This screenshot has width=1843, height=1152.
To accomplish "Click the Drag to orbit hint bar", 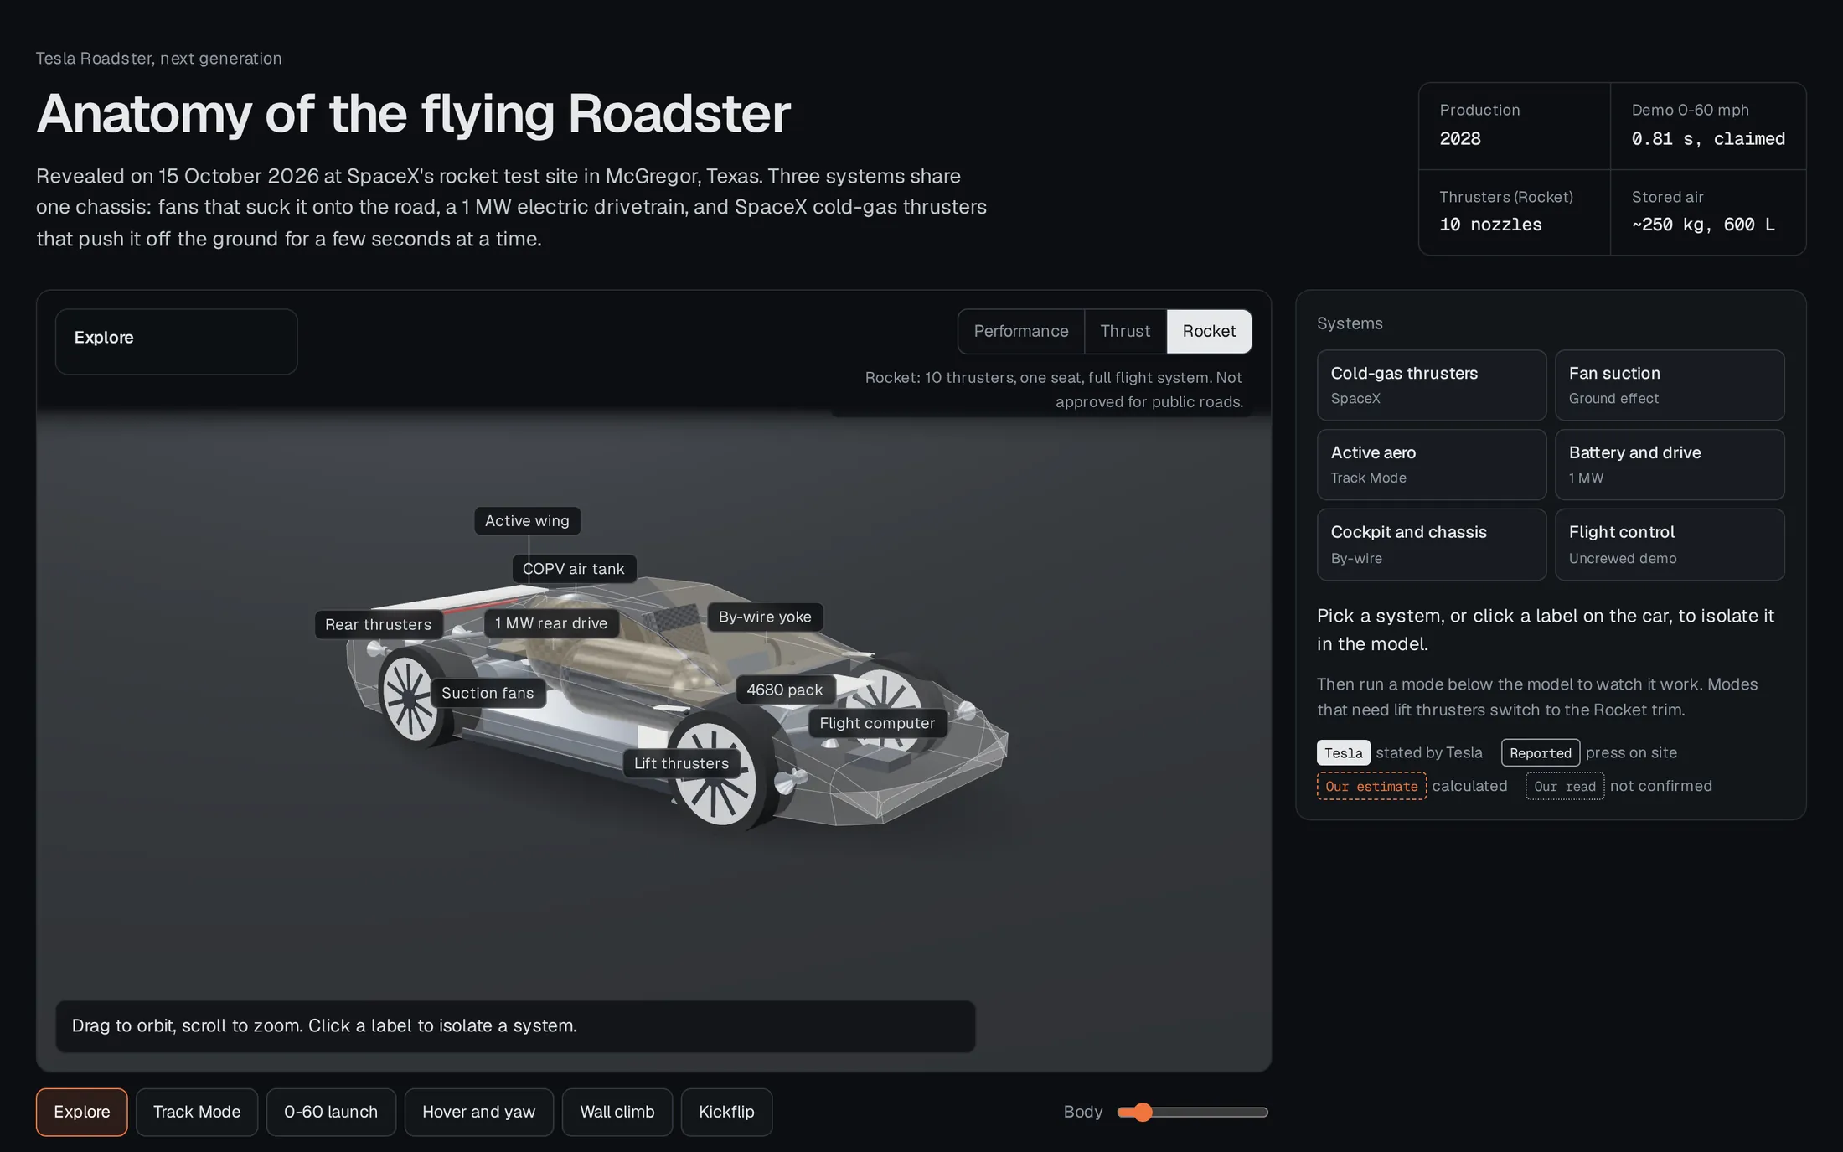I will [515, 1026].
